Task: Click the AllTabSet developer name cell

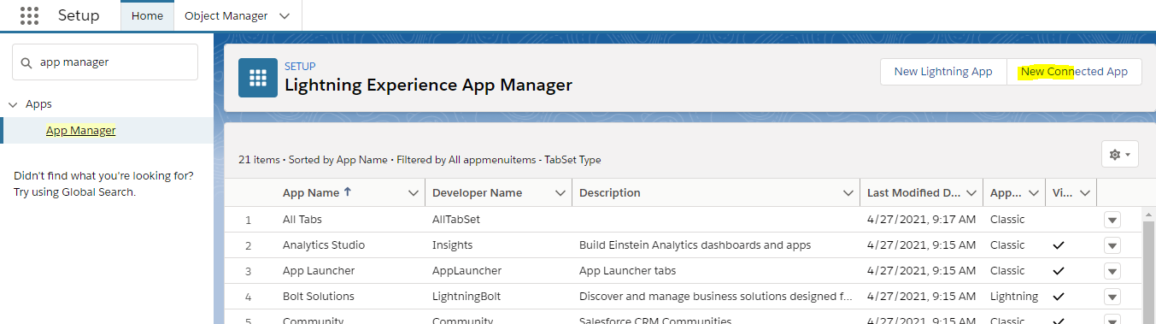Action: click(x=456, y=220)
